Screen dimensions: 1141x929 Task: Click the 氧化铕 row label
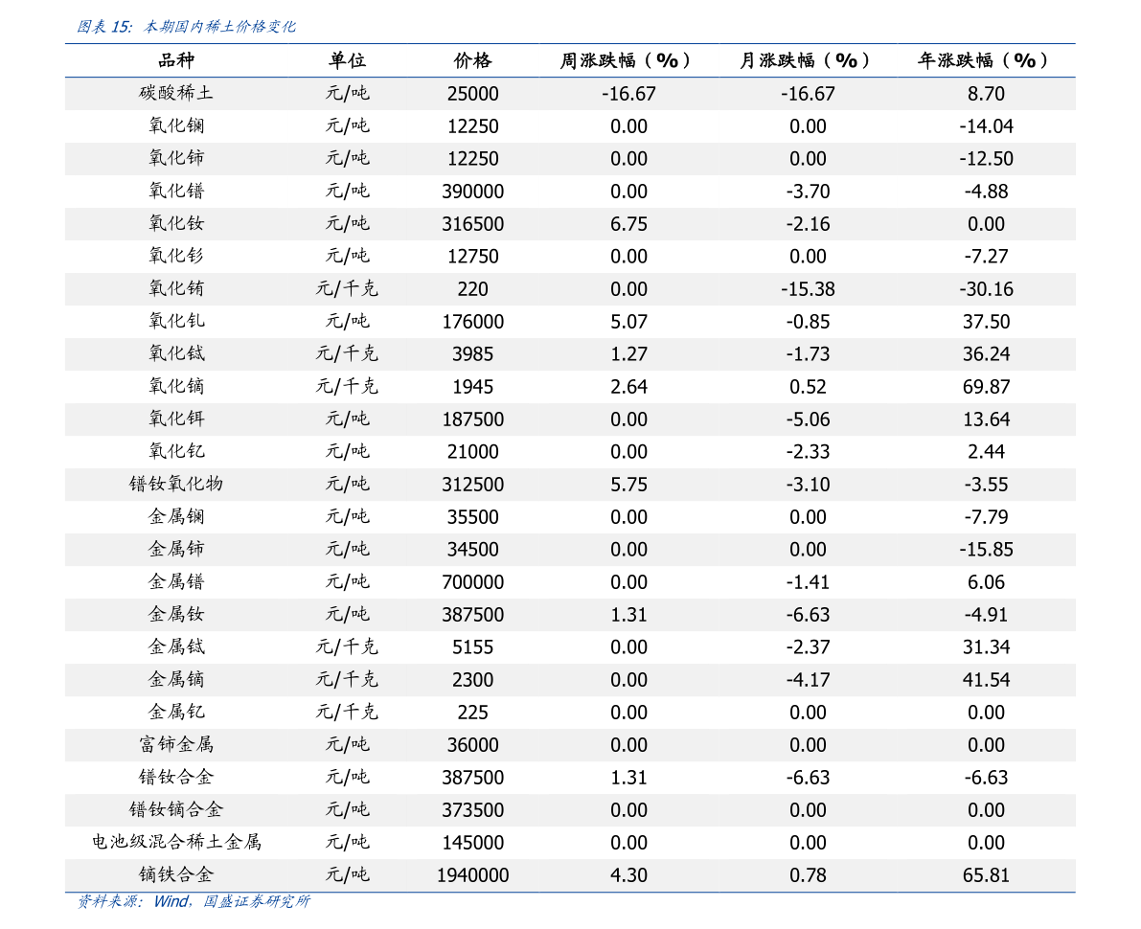tap(176, 289)
